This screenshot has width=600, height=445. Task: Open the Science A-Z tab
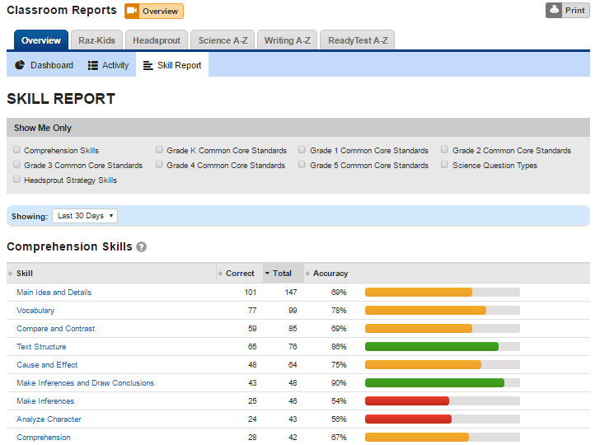(223, 40)
